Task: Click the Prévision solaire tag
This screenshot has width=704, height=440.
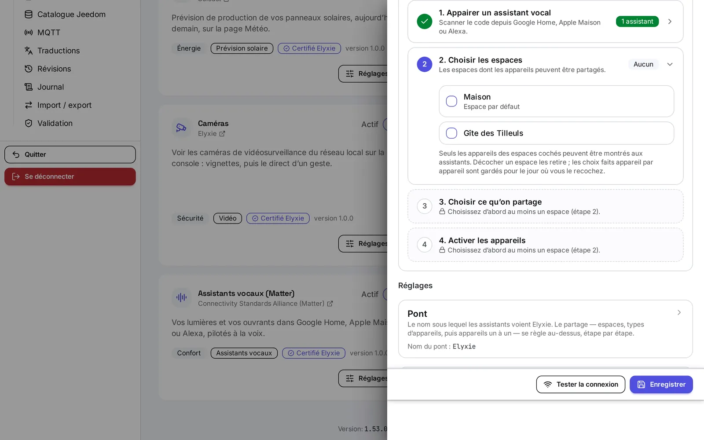Action: [x=242, y=48]
